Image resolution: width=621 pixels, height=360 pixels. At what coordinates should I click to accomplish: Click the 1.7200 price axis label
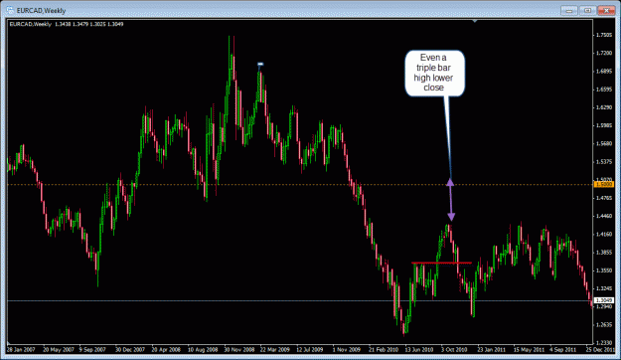(604, 53)
